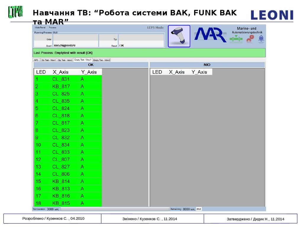Open the Process menu
This screenshot has width=303, height=227.
[52, 27]
